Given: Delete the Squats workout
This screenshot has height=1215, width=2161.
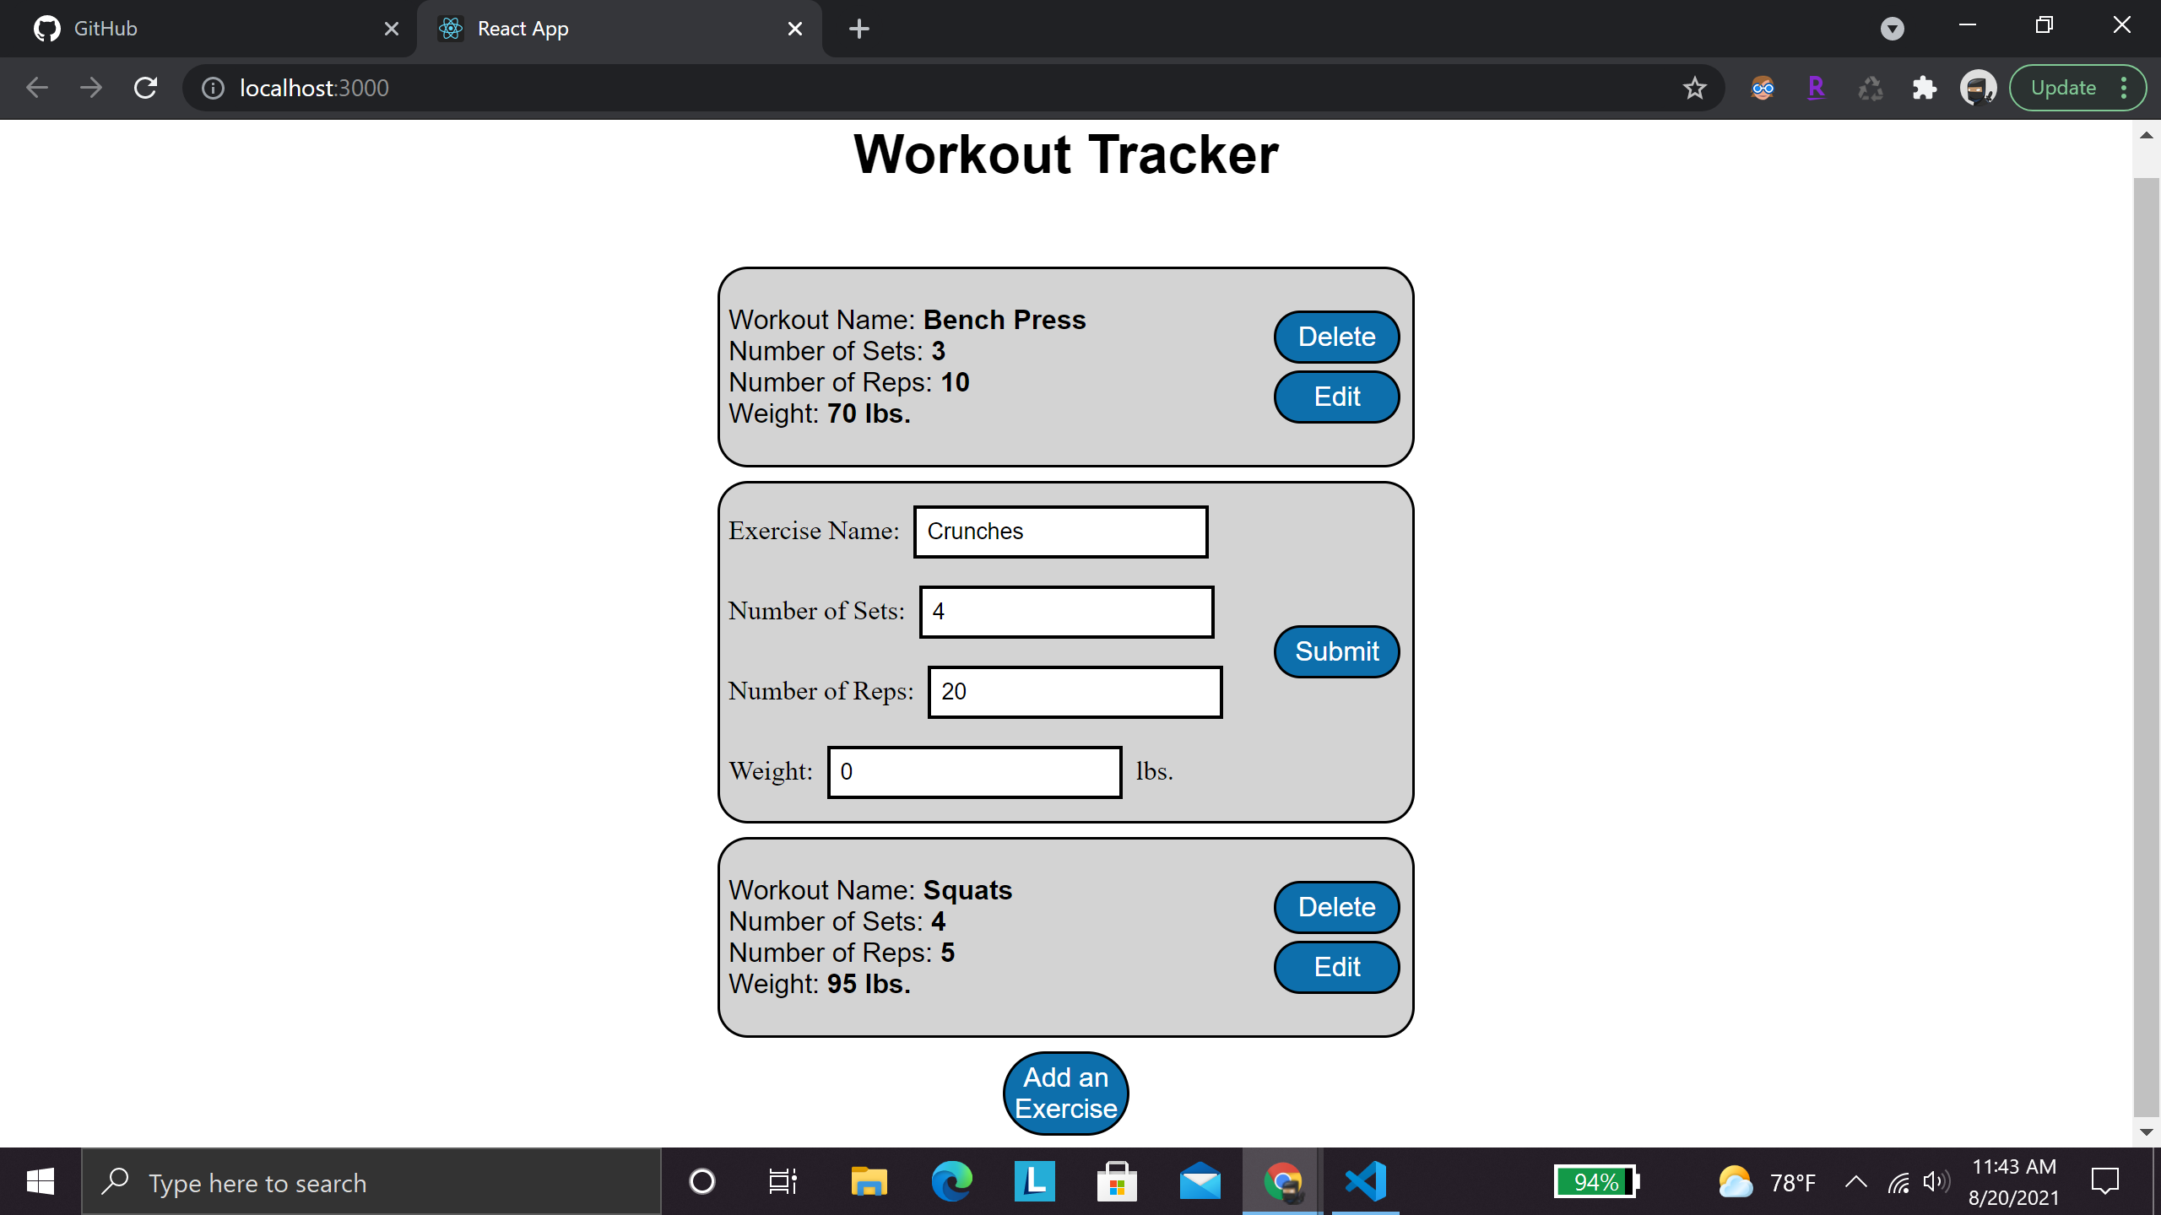Looking at the screenshot, I should [x=1336, y=907].
